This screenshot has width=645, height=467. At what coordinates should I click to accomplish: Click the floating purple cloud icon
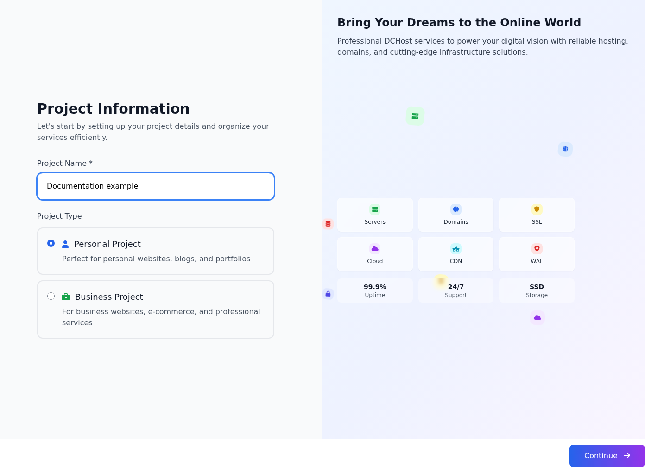click(537, 317)
